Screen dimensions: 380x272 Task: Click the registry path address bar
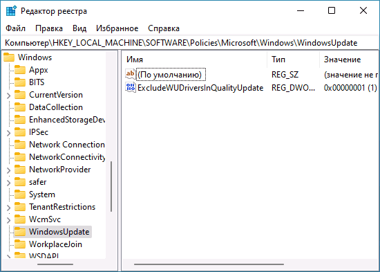[x=190, y=43]
